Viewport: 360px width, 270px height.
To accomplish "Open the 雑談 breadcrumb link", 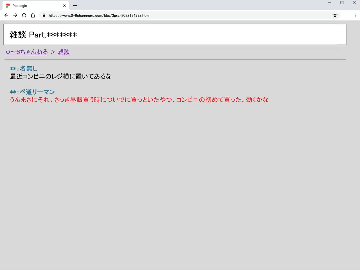I will click(64, 52).
